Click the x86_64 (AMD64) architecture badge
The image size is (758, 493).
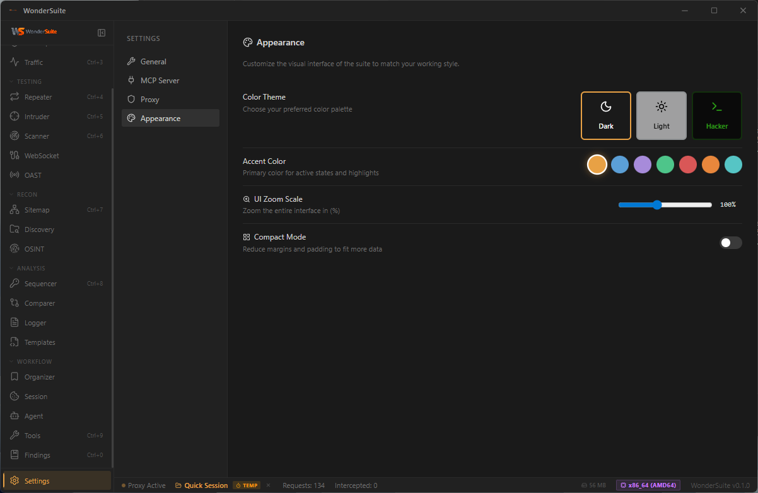(x=648, y=485)
